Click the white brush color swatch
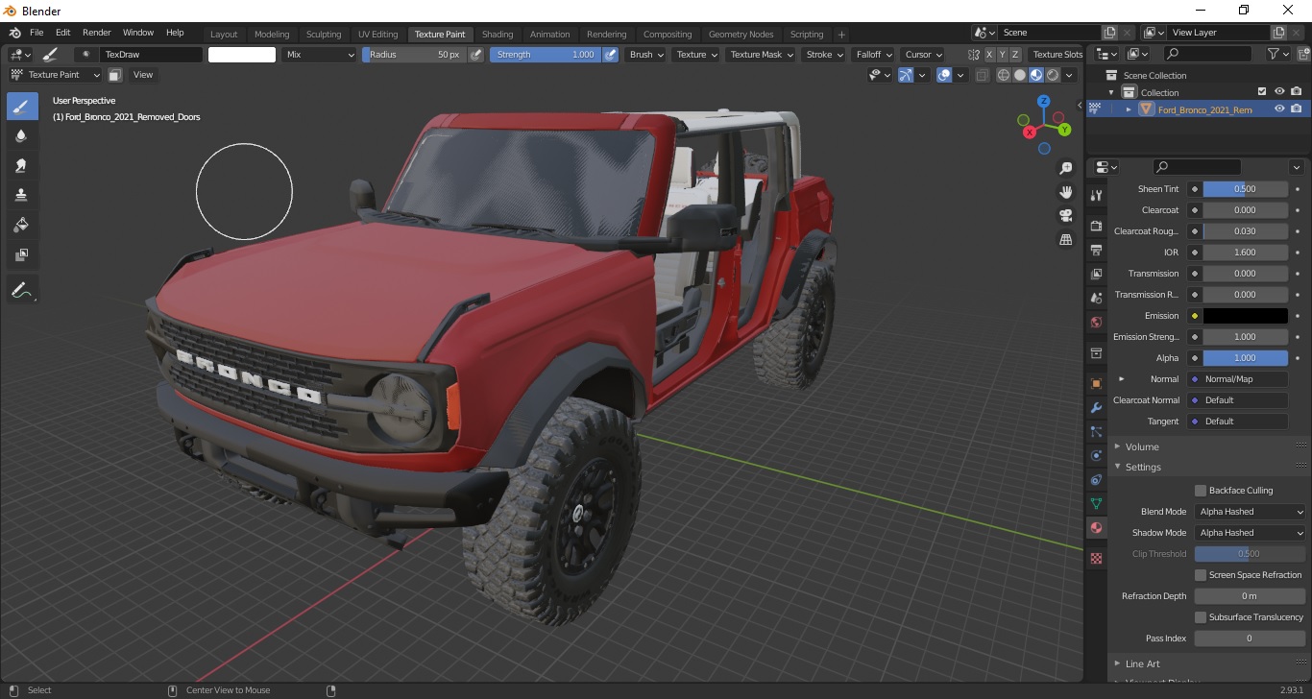The image size is (1312, 699). tap(242, 55)
